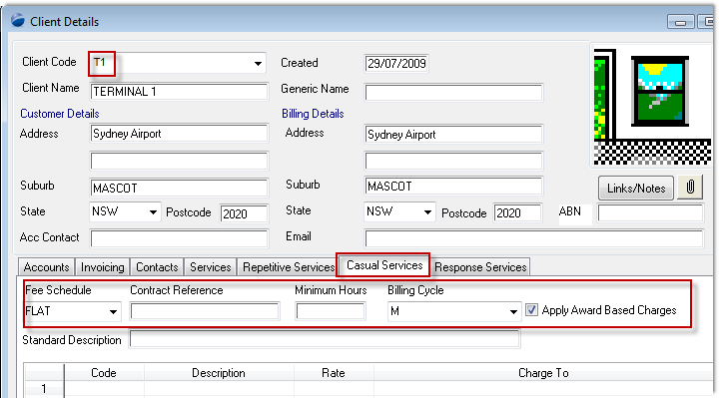Click the customer Postcode field

click(244, 213)
